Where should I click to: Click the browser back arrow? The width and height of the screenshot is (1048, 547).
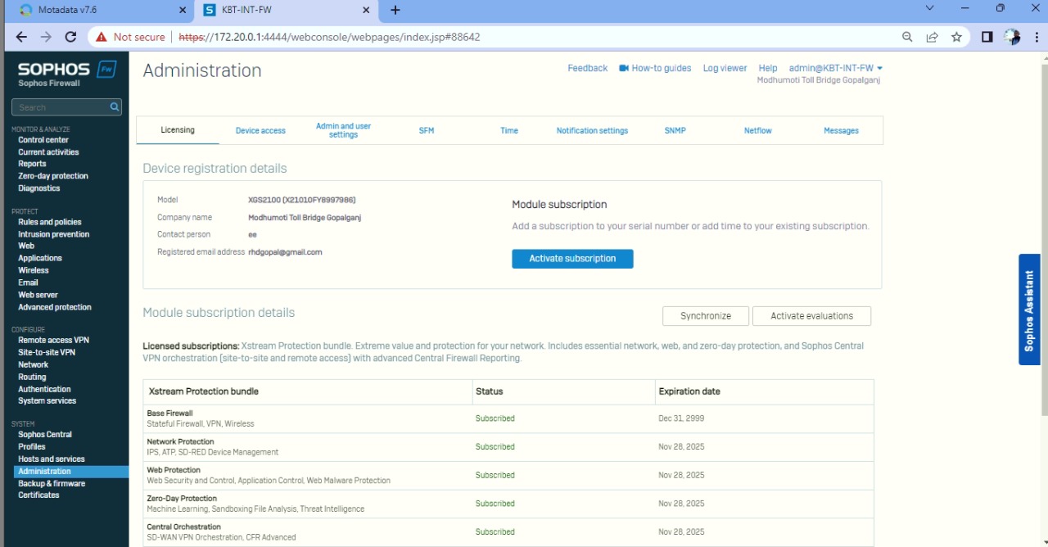click(x=21, y=37)
